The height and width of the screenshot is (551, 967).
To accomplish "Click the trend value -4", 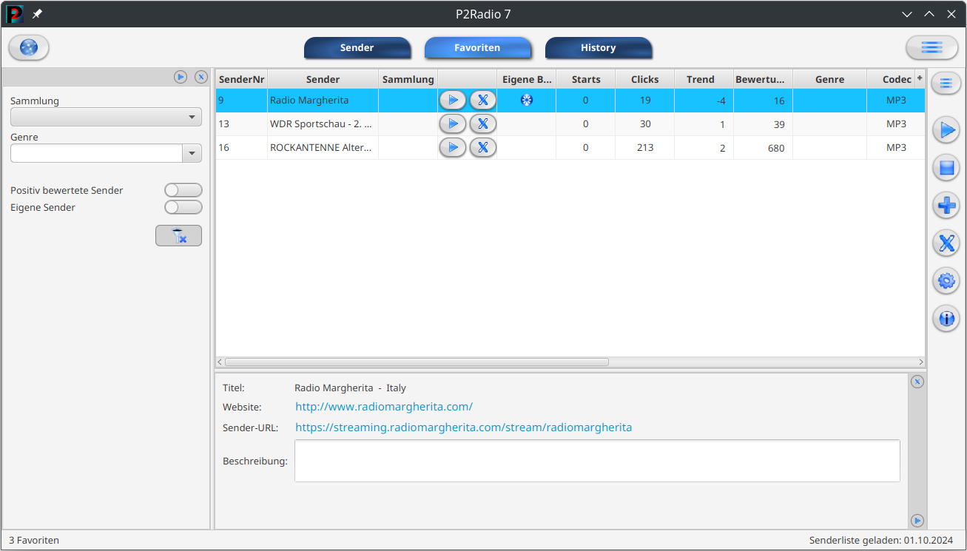I will click(x=721, y=101).
